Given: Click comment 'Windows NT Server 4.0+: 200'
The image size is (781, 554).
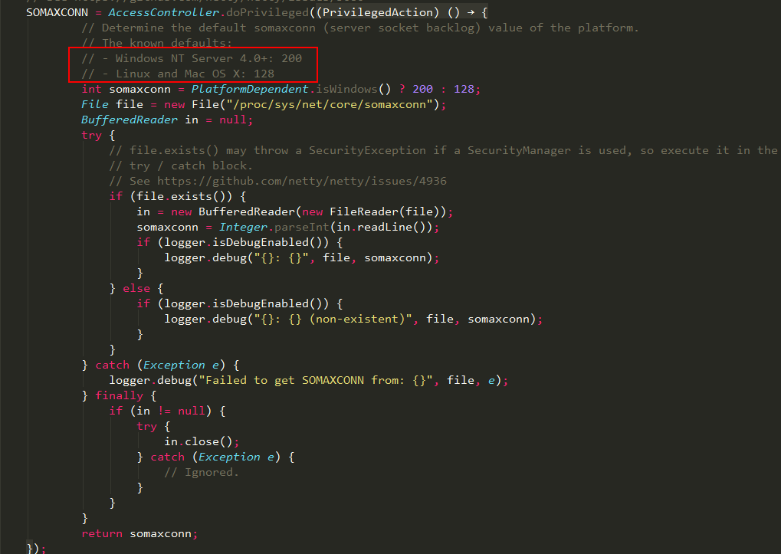Looking at the screenshot, I should click(x=192, y=59).
